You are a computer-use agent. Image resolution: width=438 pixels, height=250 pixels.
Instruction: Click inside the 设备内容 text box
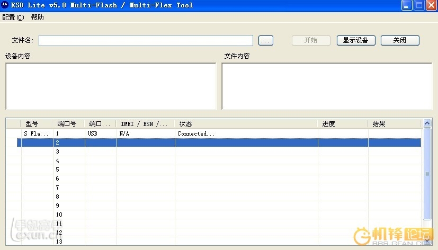point(111,86)
